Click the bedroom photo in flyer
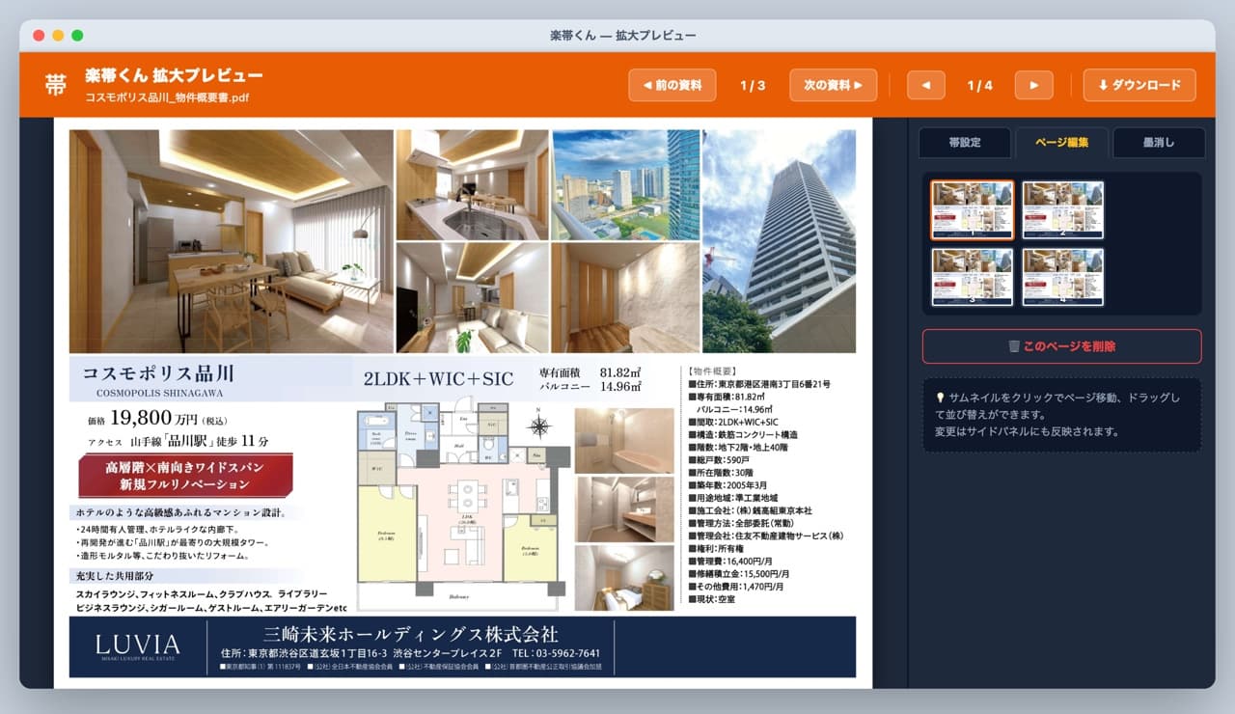This screenshot has height=714, width=1235. pyautogui.click(x=624, y=578)
